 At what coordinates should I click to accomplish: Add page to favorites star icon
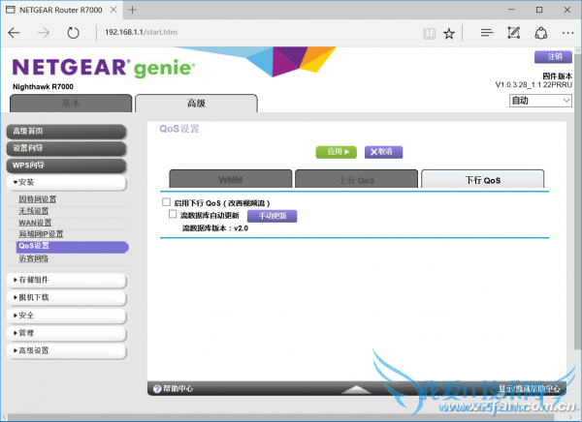click(449, 34)
